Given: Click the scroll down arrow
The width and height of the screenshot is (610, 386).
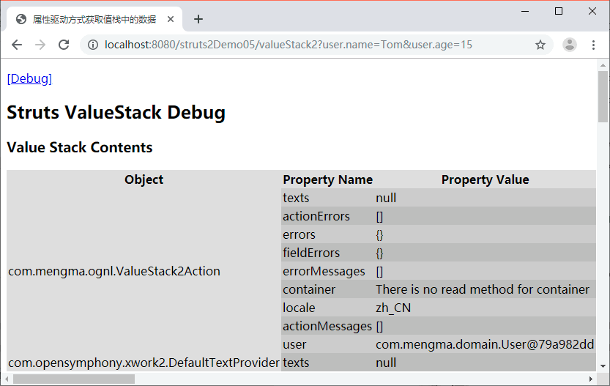Looking at the screenshot, I should [603, 365].
